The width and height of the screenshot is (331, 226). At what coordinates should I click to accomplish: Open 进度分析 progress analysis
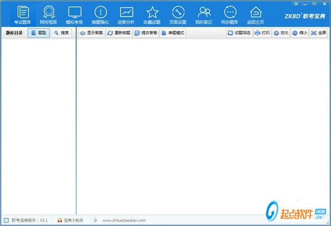[x=126, y=15]
